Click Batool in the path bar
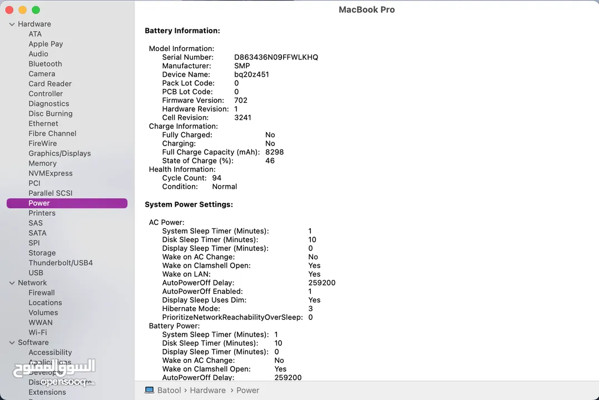599x400 pixels. [x=169, y=390]
